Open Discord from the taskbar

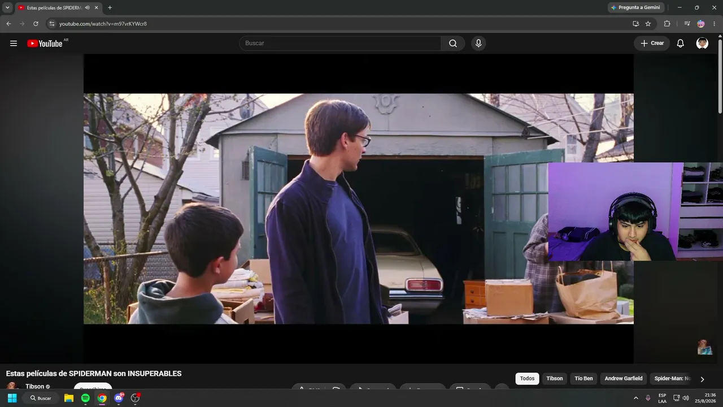pyautogui.click(x=119, y=398)
